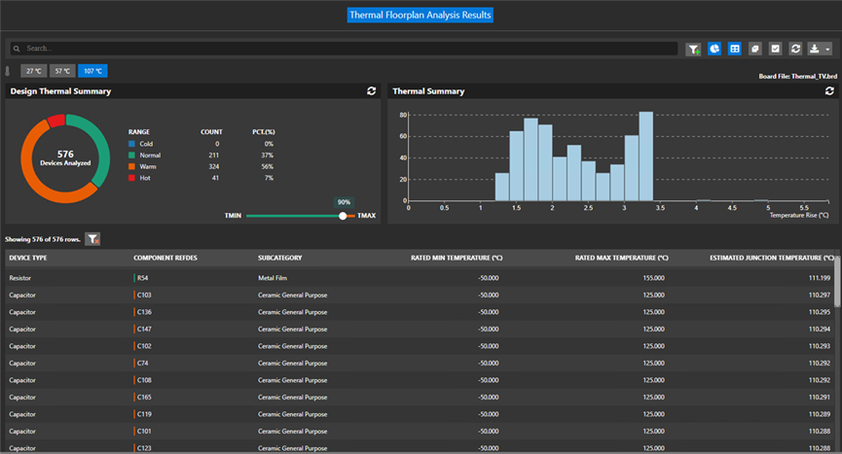Clear filters with the red-x funnel icon

coord(92,238)
